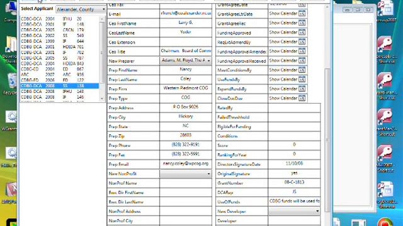Viewport: 403px width, 226px height.
Task: Click the Prep Address field P O Box 9026
Action: tap(186, 107)
